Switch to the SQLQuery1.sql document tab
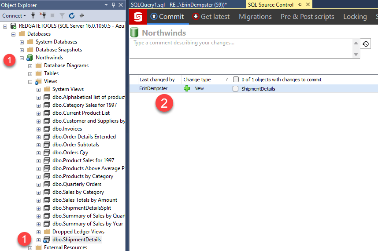 (x=178, y=5)
